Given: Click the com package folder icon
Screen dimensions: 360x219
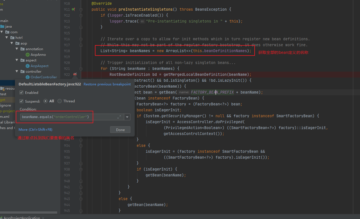Looking at the screenshot, I should click(x=8, y=32).
